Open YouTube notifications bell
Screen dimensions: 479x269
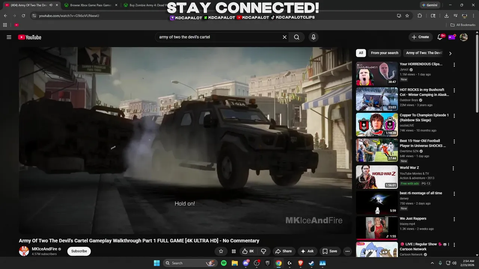point(440,37)
